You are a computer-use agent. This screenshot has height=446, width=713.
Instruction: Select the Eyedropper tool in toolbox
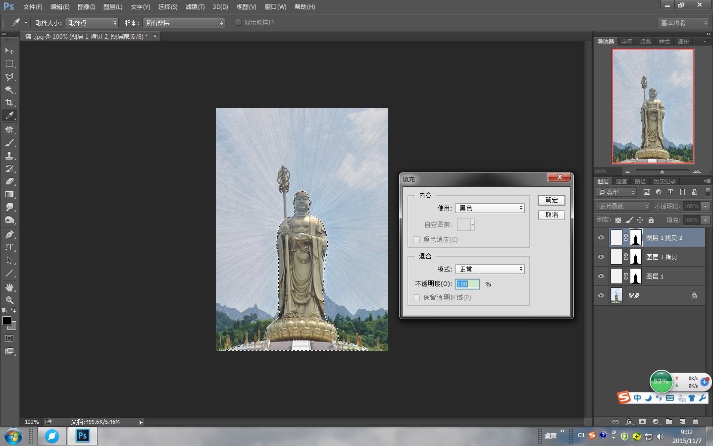pyautogui.click(x=9, y=115)
